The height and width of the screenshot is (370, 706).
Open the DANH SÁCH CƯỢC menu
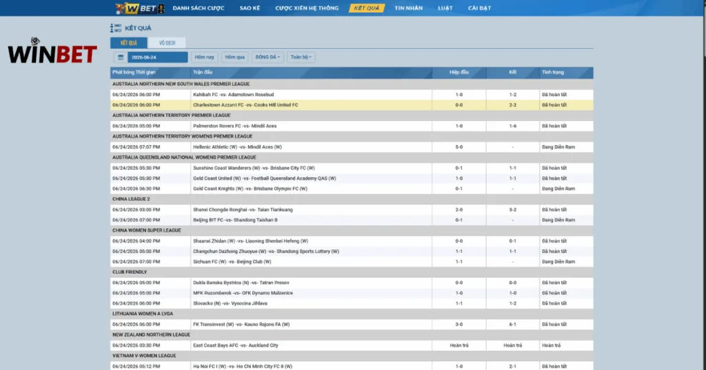coord(199,8)
